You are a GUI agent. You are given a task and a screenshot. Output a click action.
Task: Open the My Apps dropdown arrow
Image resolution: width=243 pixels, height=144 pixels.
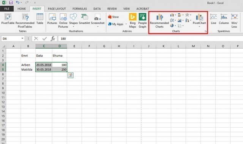click(x=126, y=24)
